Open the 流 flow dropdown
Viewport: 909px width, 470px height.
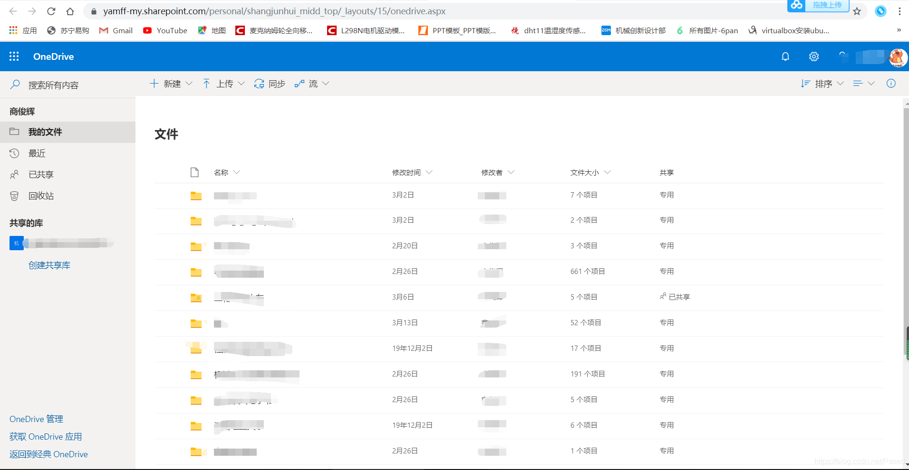point(312,84)
